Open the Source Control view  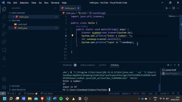(4, 25)
